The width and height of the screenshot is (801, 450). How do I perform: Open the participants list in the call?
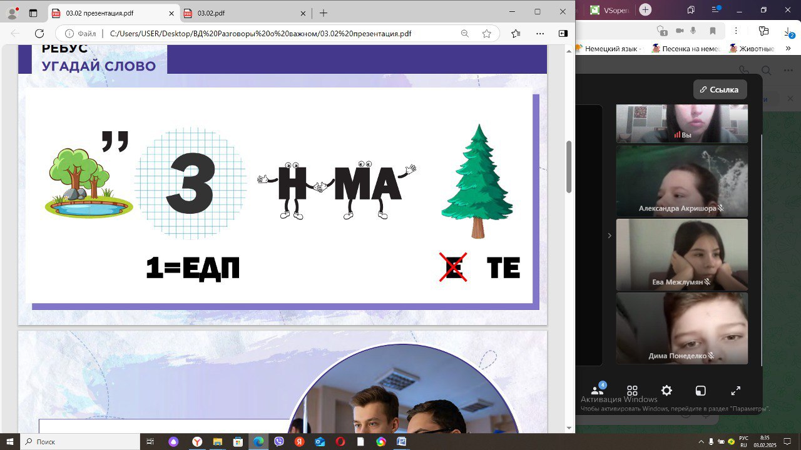pyautogui.click(x=598, y=390)
